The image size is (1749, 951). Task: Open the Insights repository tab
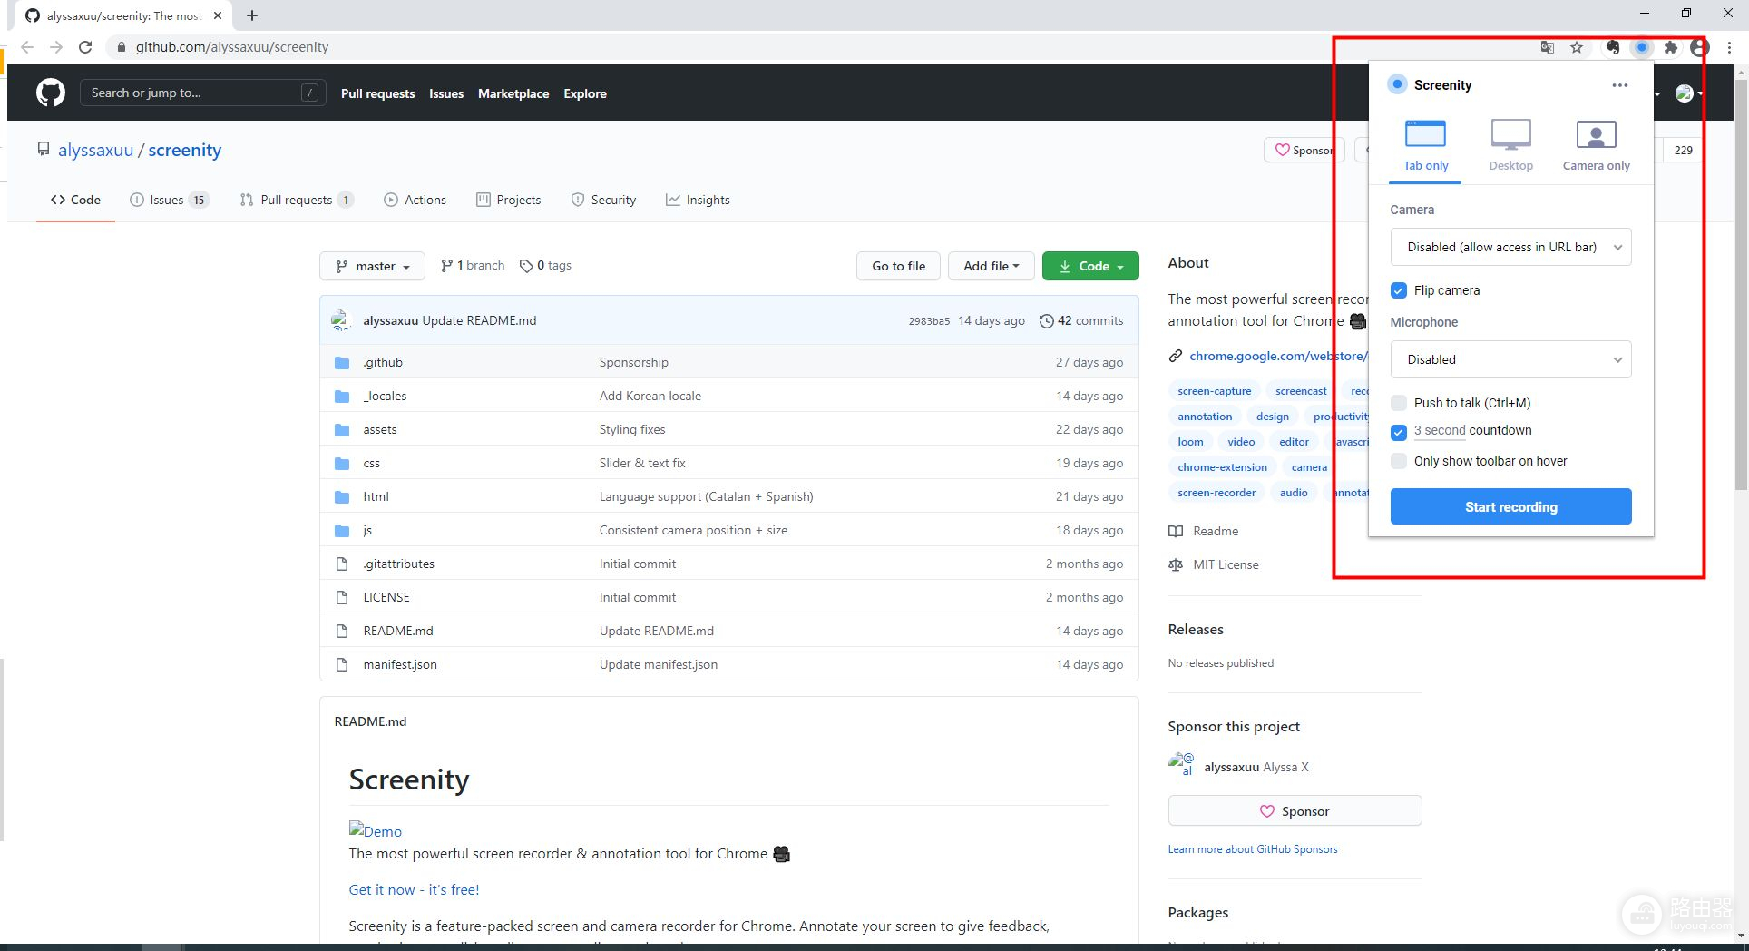(698, 200)
